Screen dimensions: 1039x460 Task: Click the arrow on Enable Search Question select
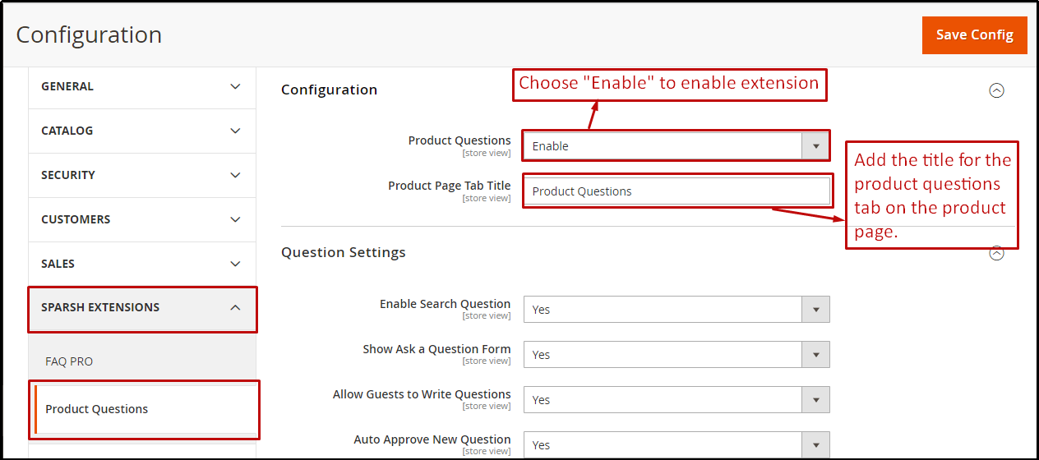[x=815, y=310]
